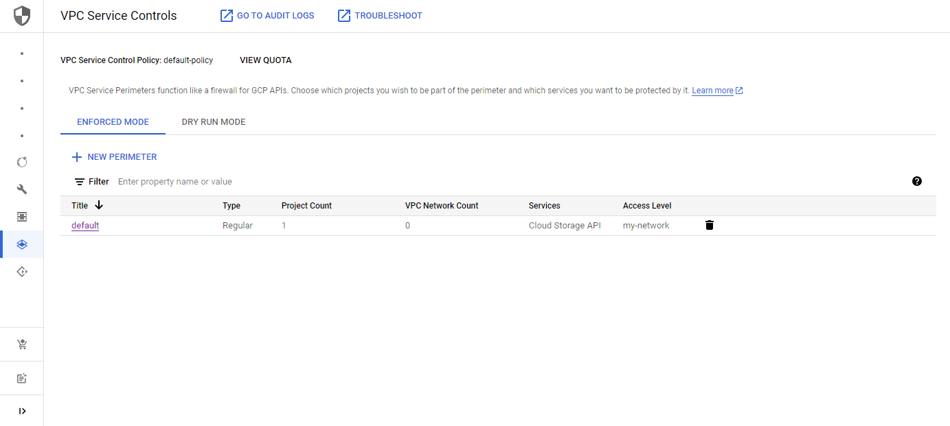Click the VPC network count value 0
Screen dimensions: 950x426
(407, 225)
